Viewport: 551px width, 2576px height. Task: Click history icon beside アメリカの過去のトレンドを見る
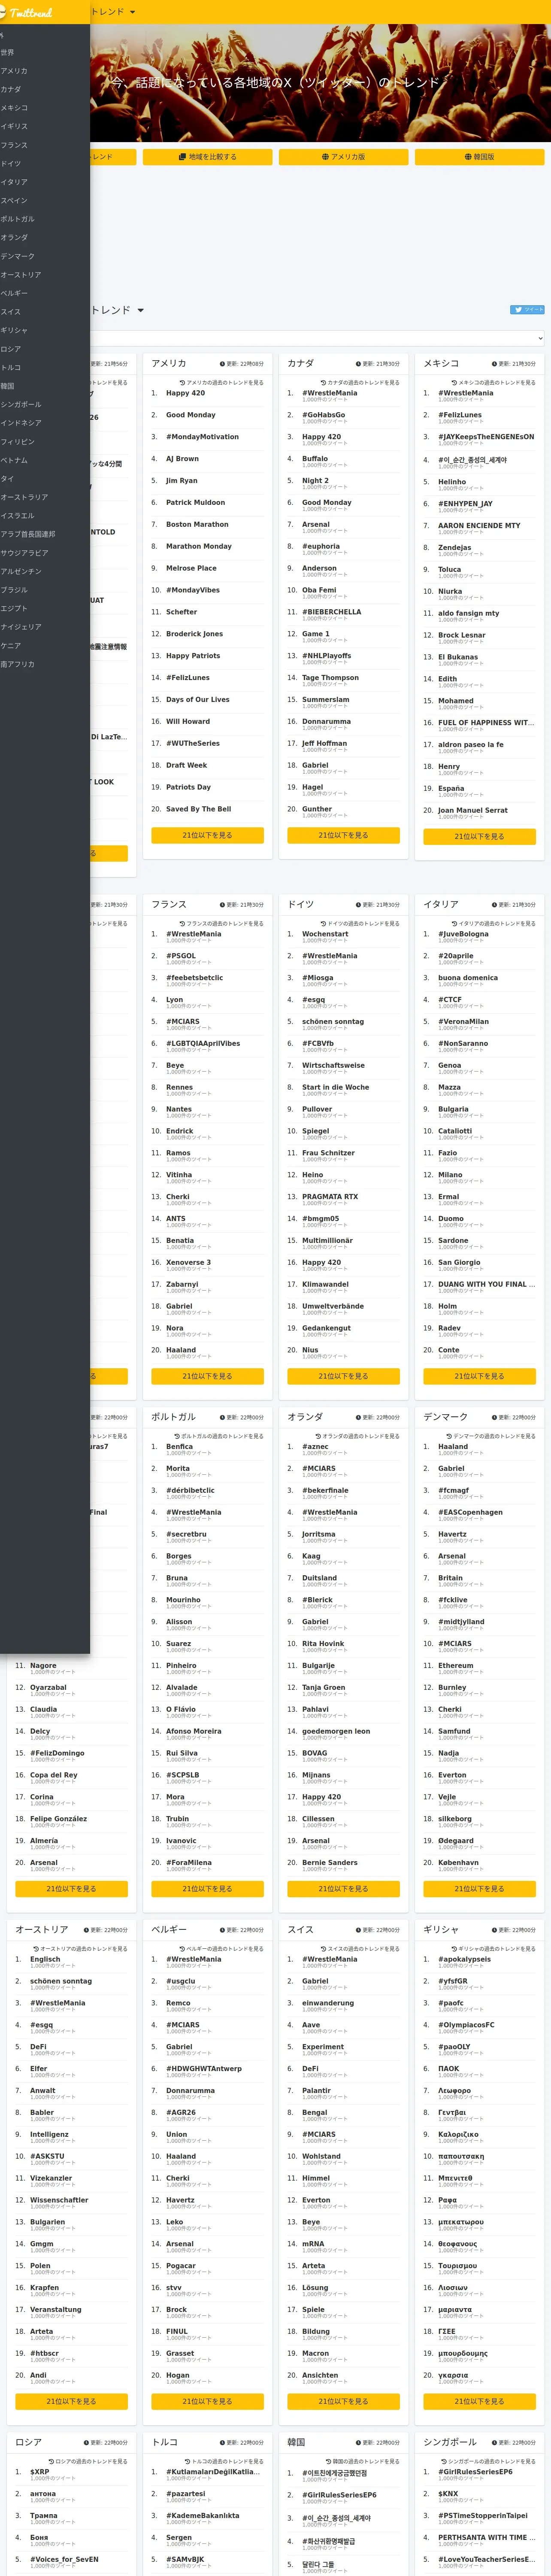[x=182, y=382]
